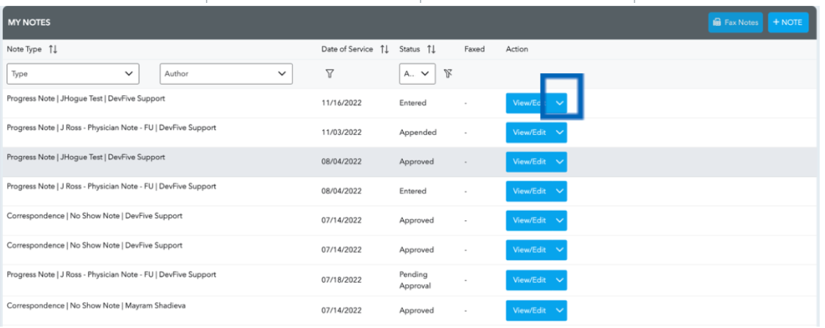This screenshot has width=825, height=328.
Task: Click View/Edit for Approved 08/04/2022 note
Action: [529, 162]
